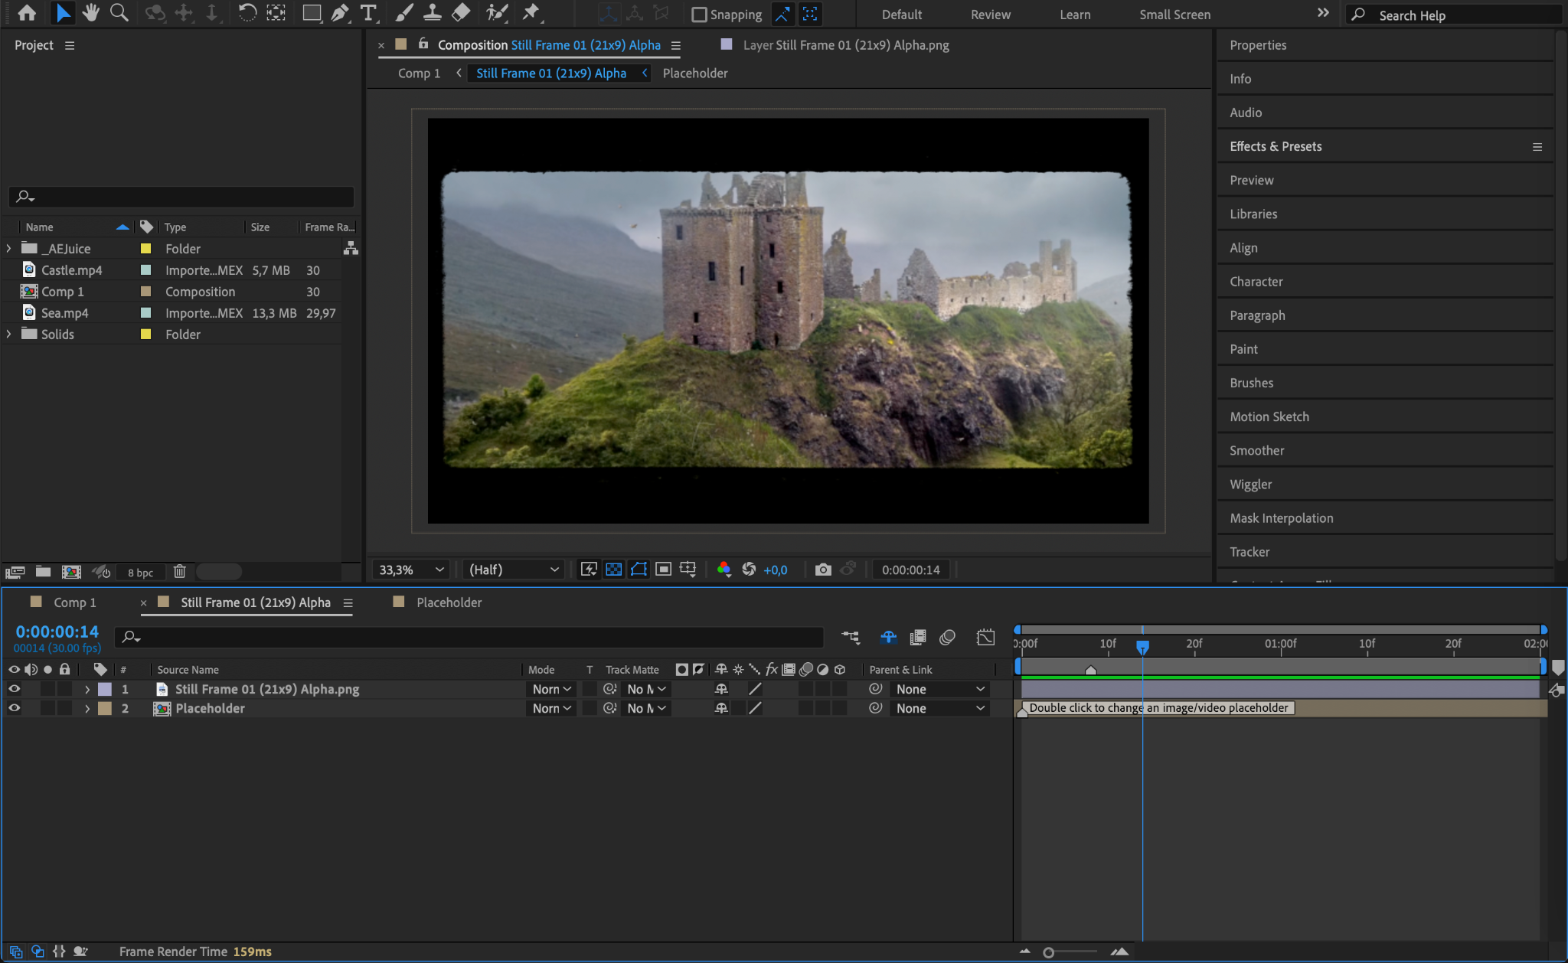Switch to the Comp 1 timeline tab
1568x963 pixels.
(x=74, y=602)
